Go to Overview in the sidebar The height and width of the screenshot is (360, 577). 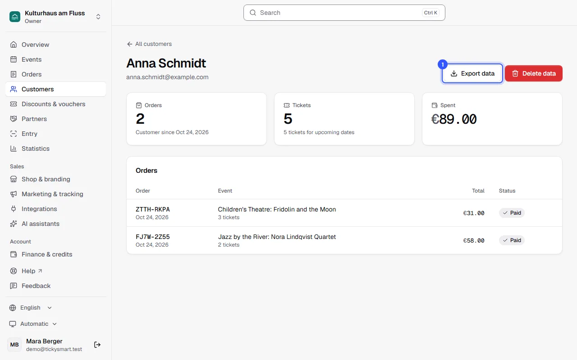pyautogui.click(x=56, y=45)
